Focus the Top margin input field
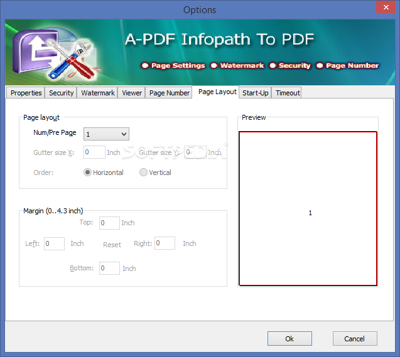The width and height of the screenshot is (400, 357). [x=109, y=223]
